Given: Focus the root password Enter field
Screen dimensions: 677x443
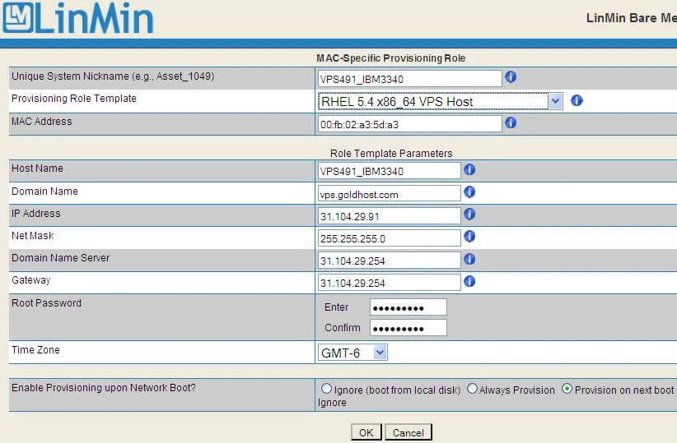Looking at the screenshot, I should (408, 307).
